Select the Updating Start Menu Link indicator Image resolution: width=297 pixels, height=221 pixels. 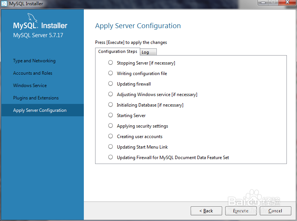(111, 146)
